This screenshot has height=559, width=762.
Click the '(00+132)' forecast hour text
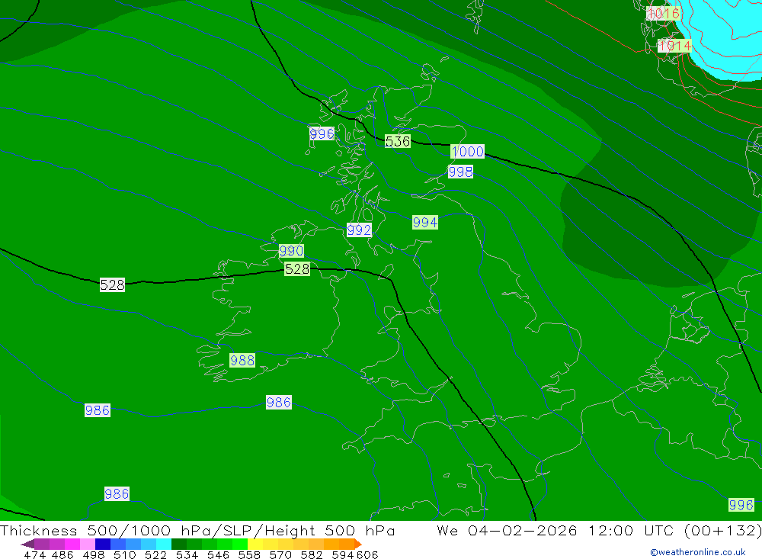[722, 530]
